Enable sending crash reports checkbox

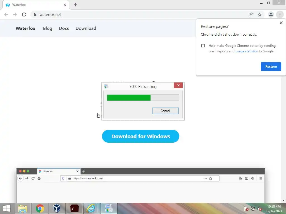tap(203, 46)
